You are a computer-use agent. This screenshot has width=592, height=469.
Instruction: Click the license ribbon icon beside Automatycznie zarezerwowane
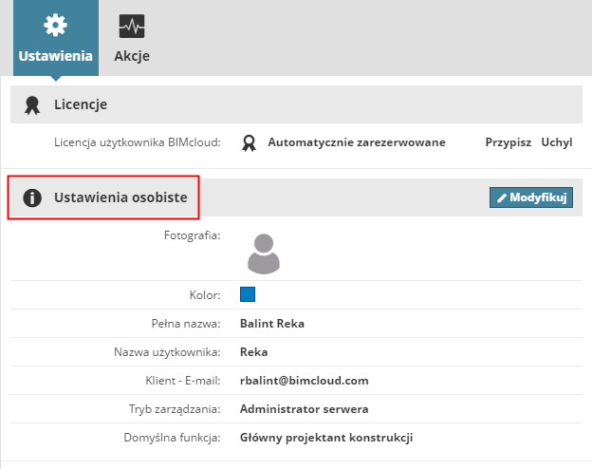coord(249,142)
